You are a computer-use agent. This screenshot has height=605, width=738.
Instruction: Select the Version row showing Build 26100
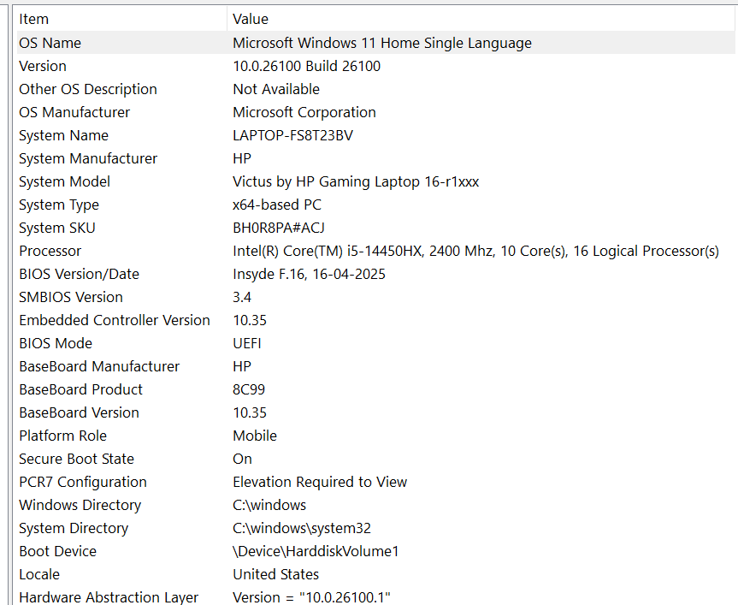[x=43, y=66]
